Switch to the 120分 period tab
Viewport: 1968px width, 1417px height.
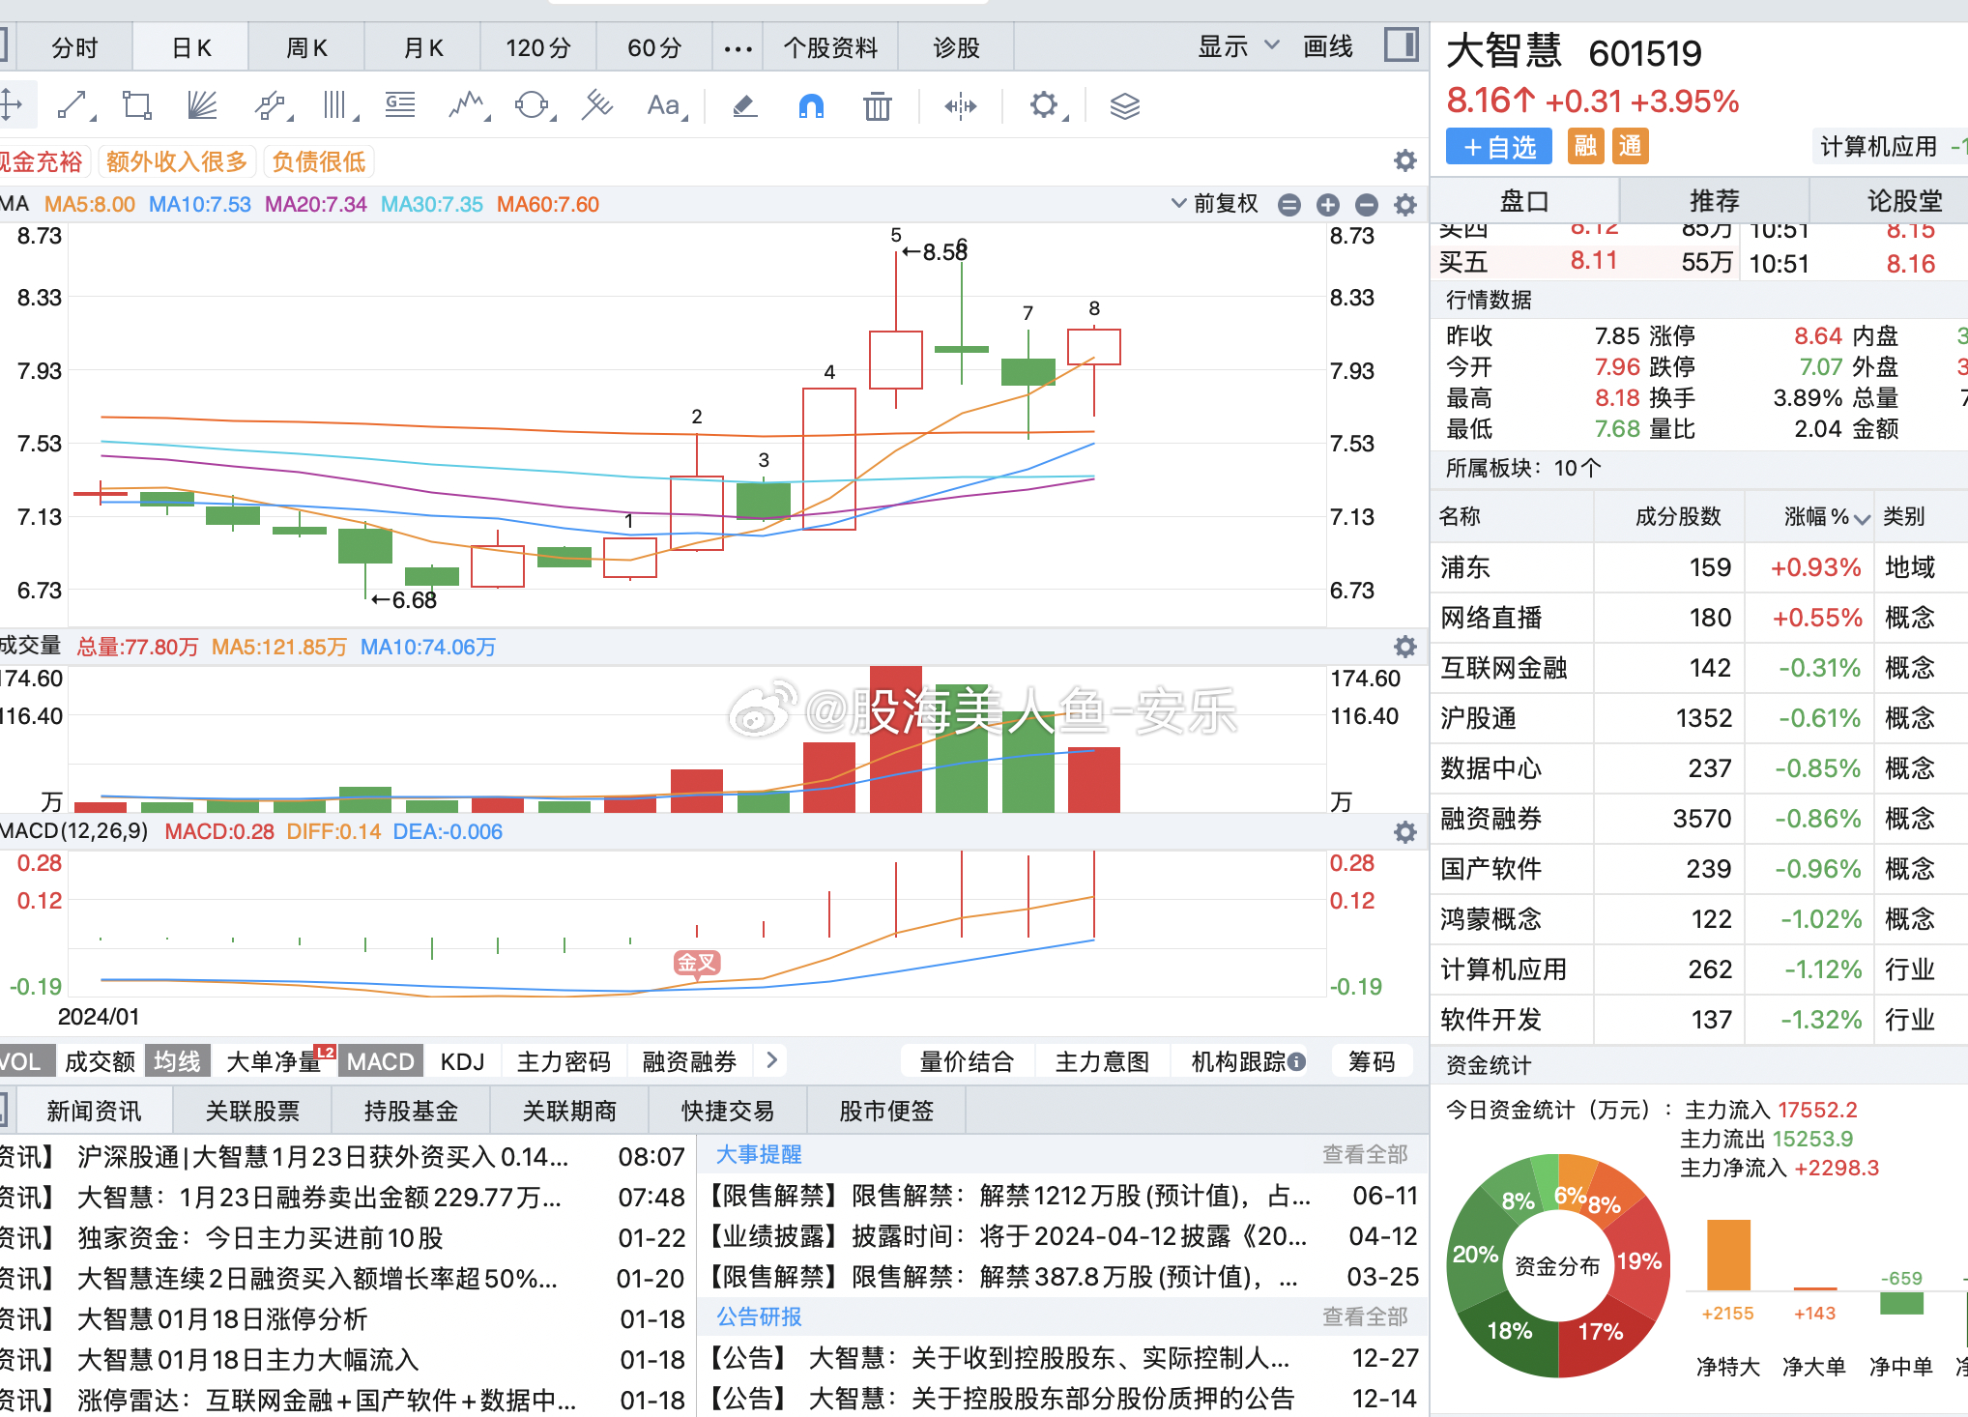point(538,47)
